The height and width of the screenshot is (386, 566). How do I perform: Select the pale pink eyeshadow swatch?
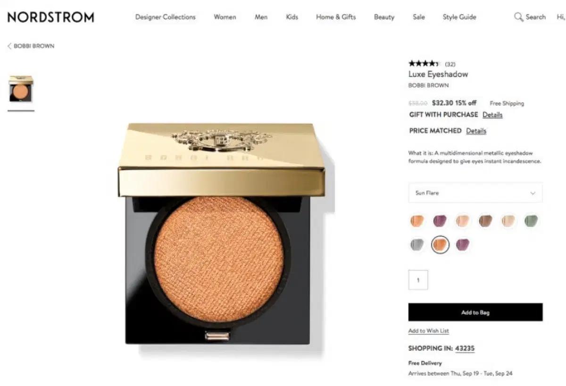(463, 220)
